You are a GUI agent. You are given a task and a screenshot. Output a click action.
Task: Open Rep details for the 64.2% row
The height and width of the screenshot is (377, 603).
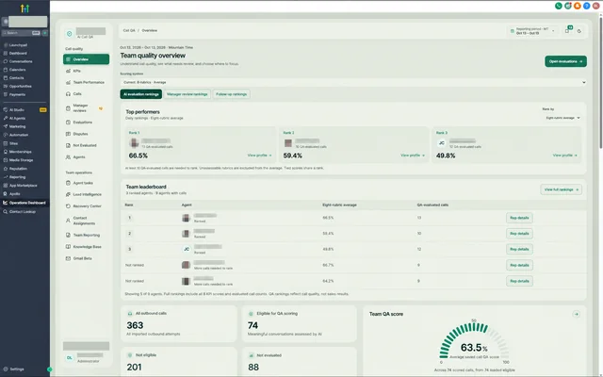(x=519, y=281)
